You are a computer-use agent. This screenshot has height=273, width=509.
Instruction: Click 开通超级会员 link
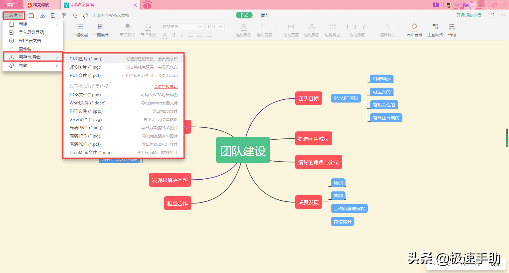[x=469, y=15]
